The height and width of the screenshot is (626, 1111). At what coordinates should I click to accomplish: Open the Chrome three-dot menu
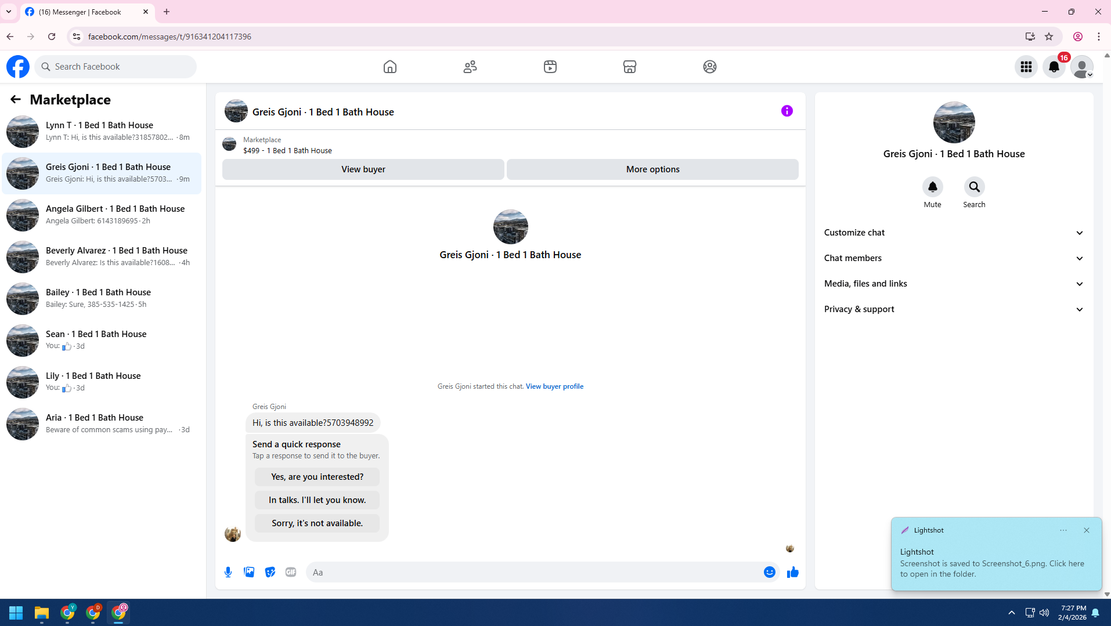coord(1099,37)
